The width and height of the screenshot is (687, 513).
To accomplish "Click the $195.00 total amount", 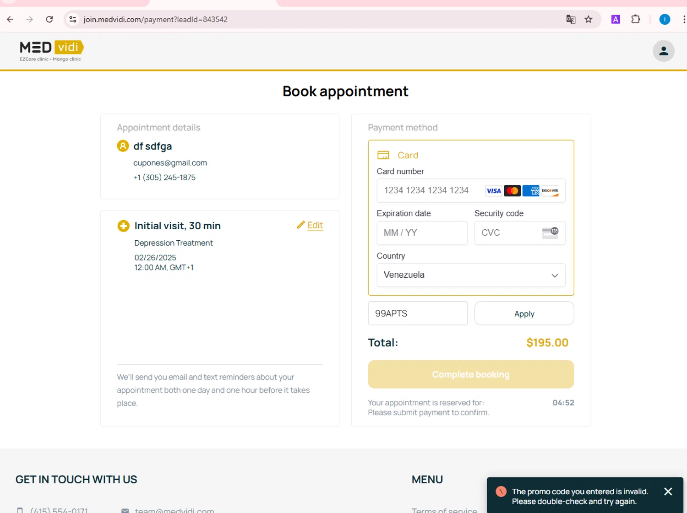I will tap(547, 343).
